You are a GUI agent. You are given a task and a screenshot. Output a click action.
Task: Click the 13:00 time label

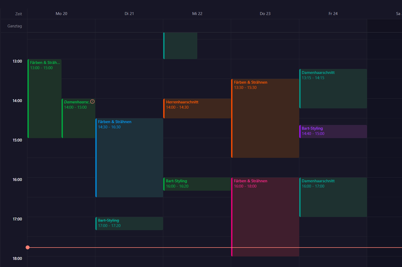tap(18, 61)
